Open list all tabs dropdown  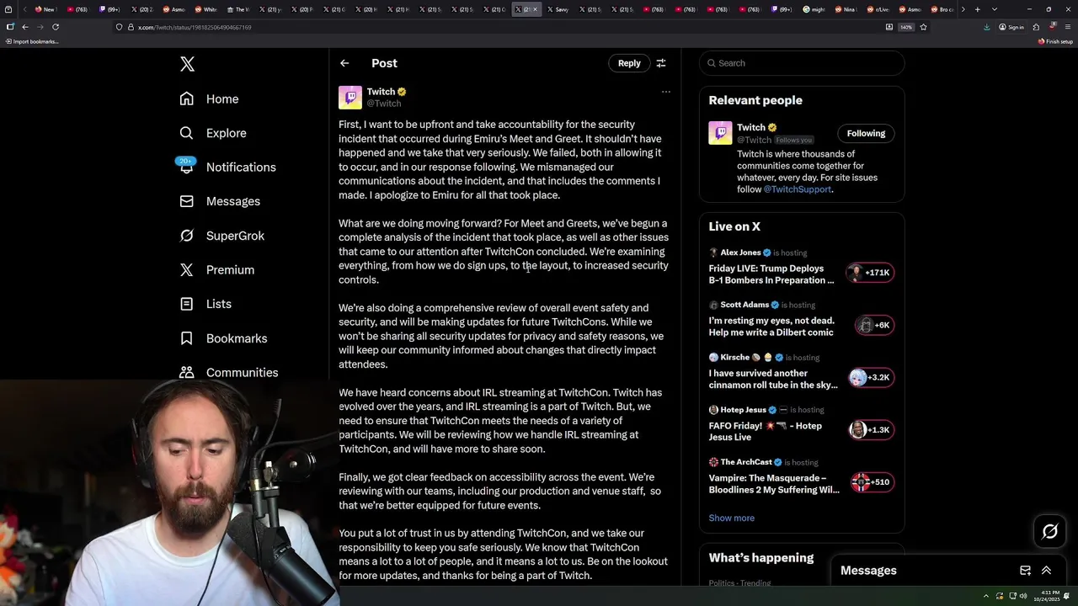(995, 9)
